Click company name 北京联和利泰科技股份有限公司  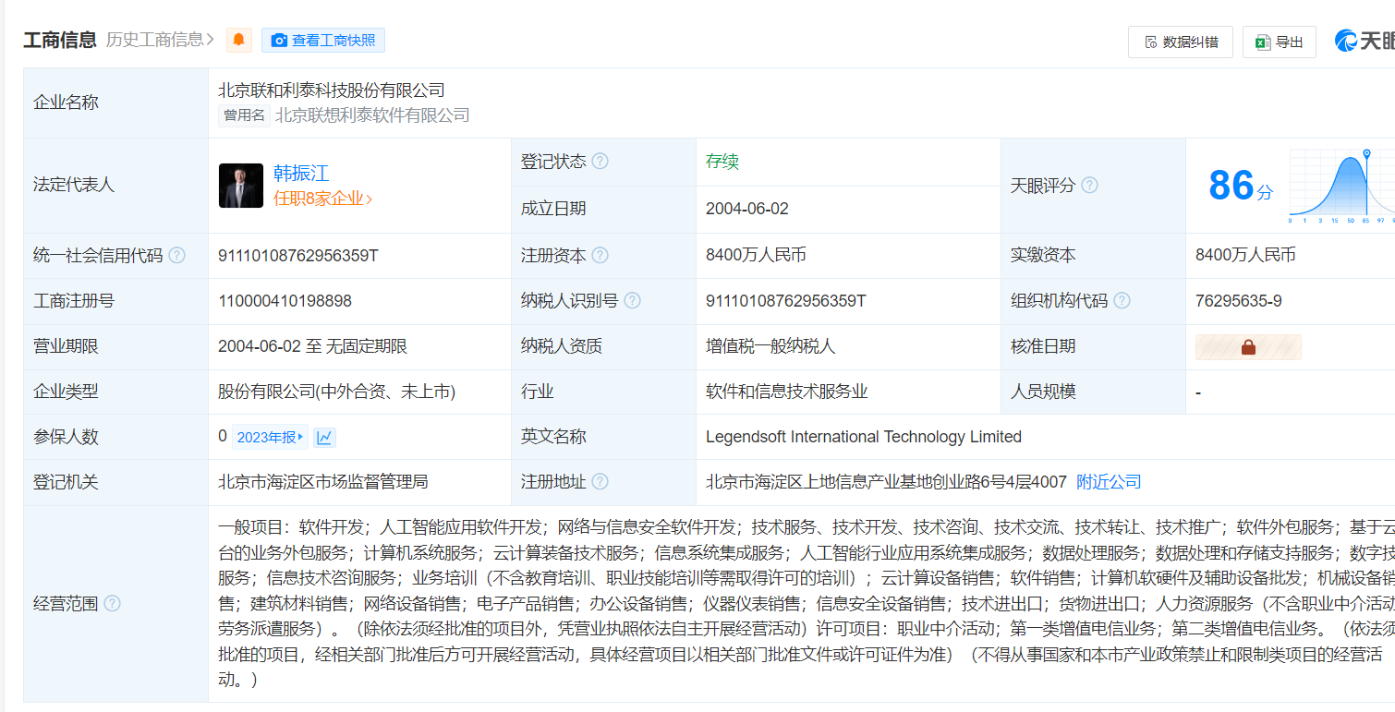point(332,90)
